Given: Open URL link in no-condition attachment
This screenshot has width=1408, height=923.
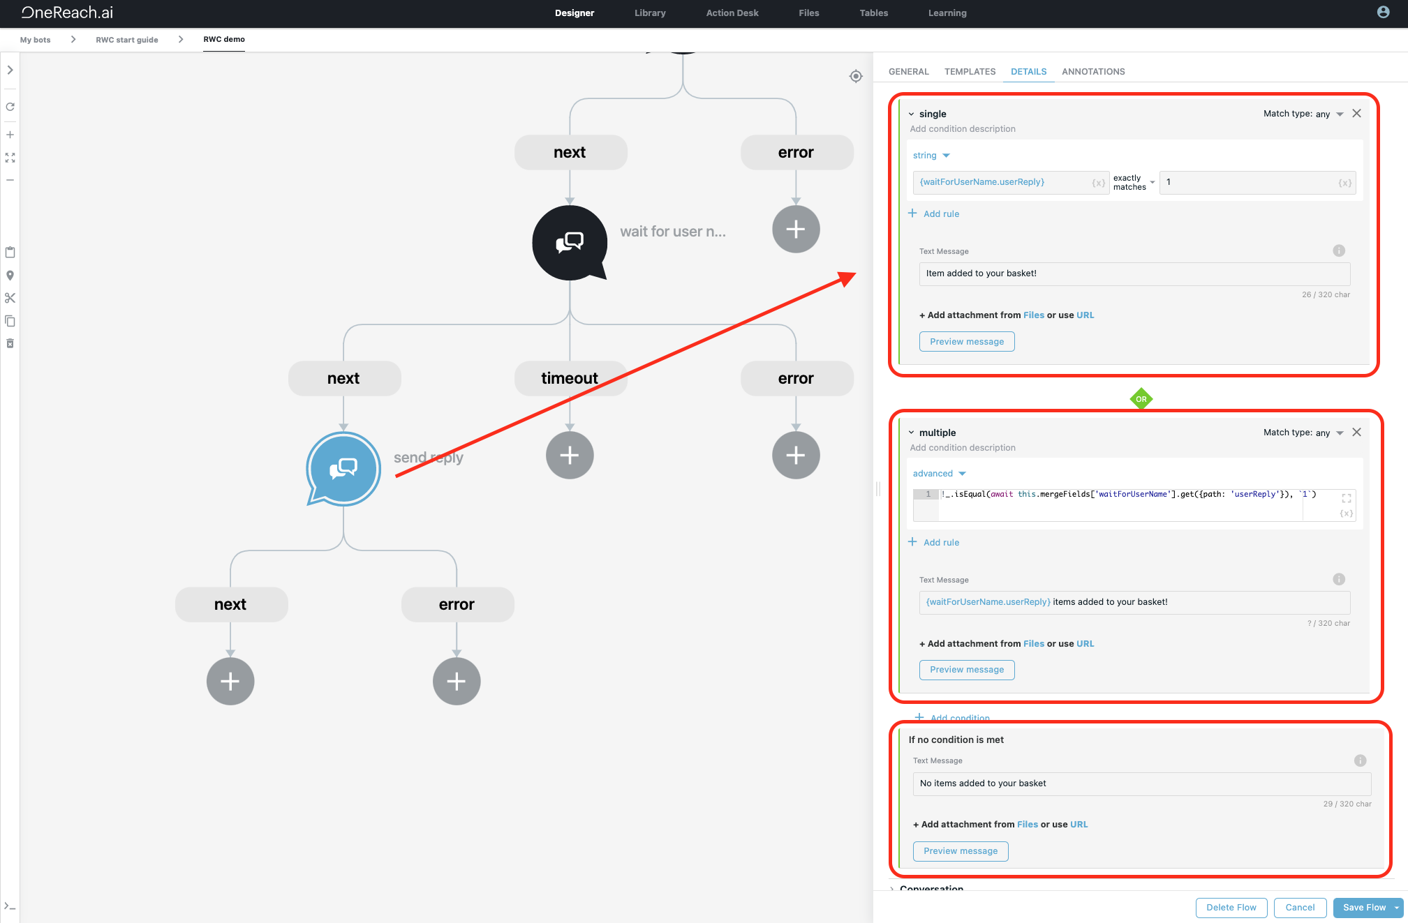Looking at the screenshot, I should [1079, 825].
